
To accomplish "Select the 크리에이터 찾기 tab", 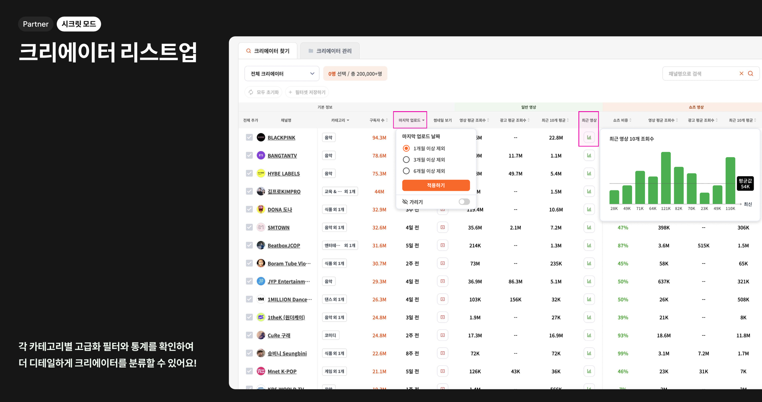I will 268,50.
